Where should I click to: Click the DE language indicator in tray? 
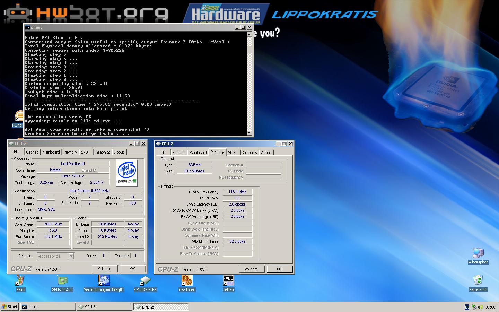(467, 307)
